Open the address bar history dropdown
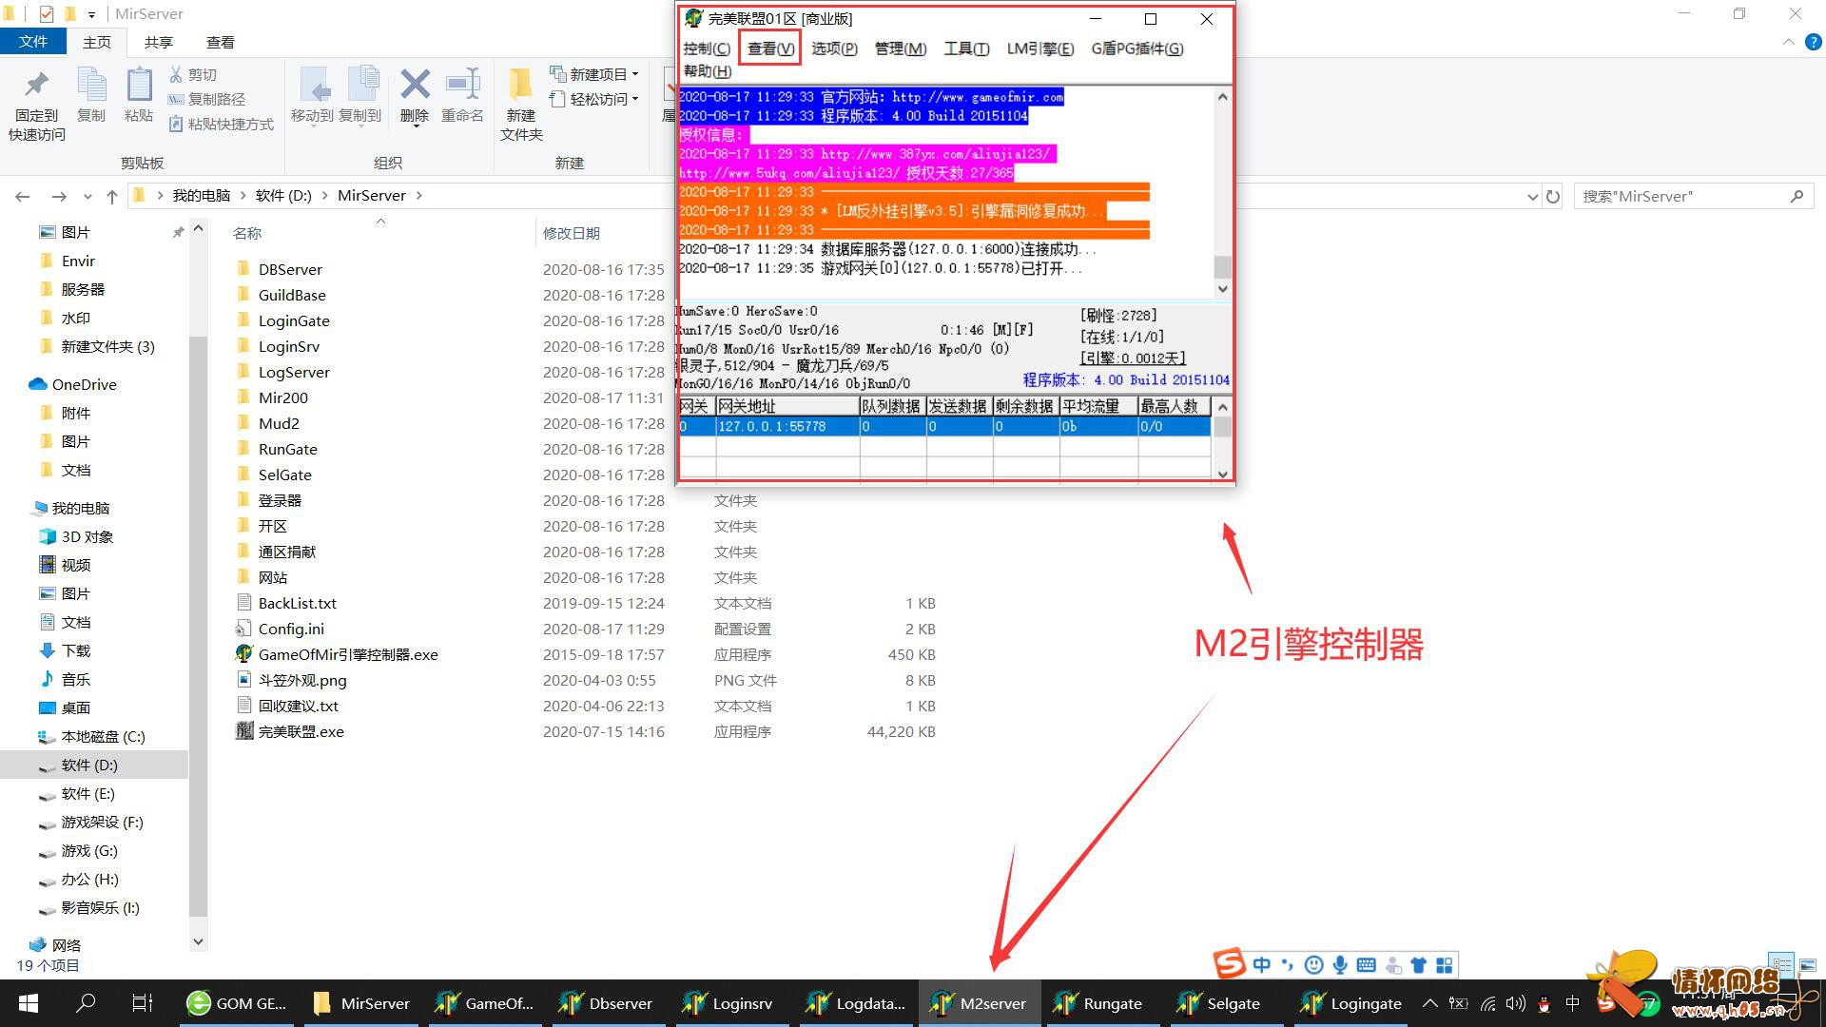The width and height of the screenshot is (1826, 1027). click(1532, 197)
